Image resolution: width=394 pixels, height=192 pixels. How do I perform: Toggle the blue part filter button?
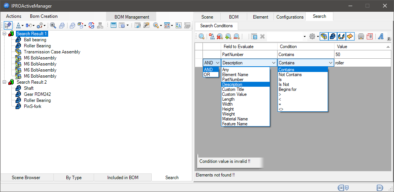[333, 36]
